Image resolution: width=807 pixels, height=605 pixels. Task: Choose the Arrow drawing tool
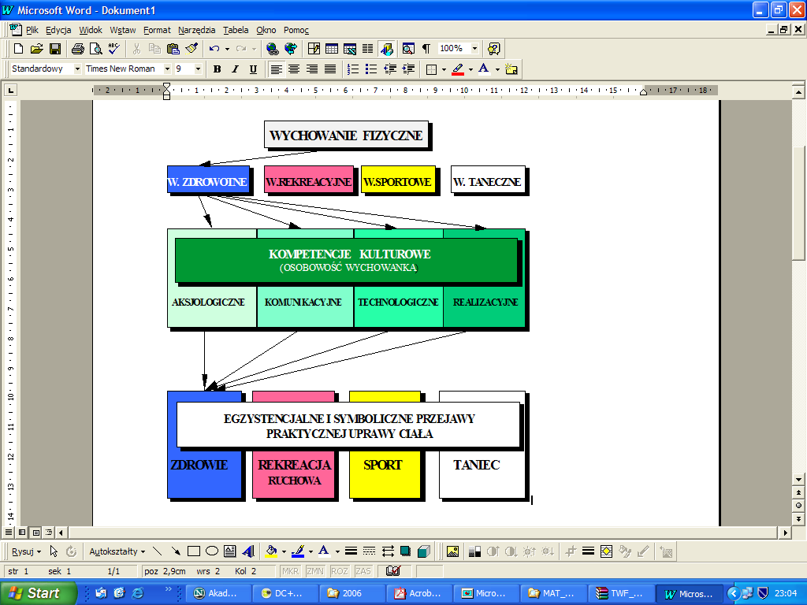(176, 551)
